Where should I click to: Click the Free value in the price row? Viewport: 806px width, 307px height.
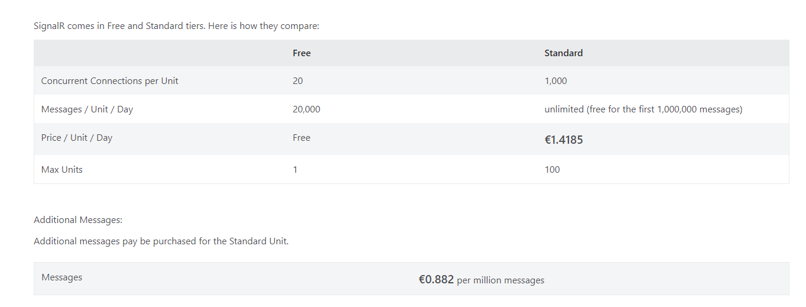point(301,138)
